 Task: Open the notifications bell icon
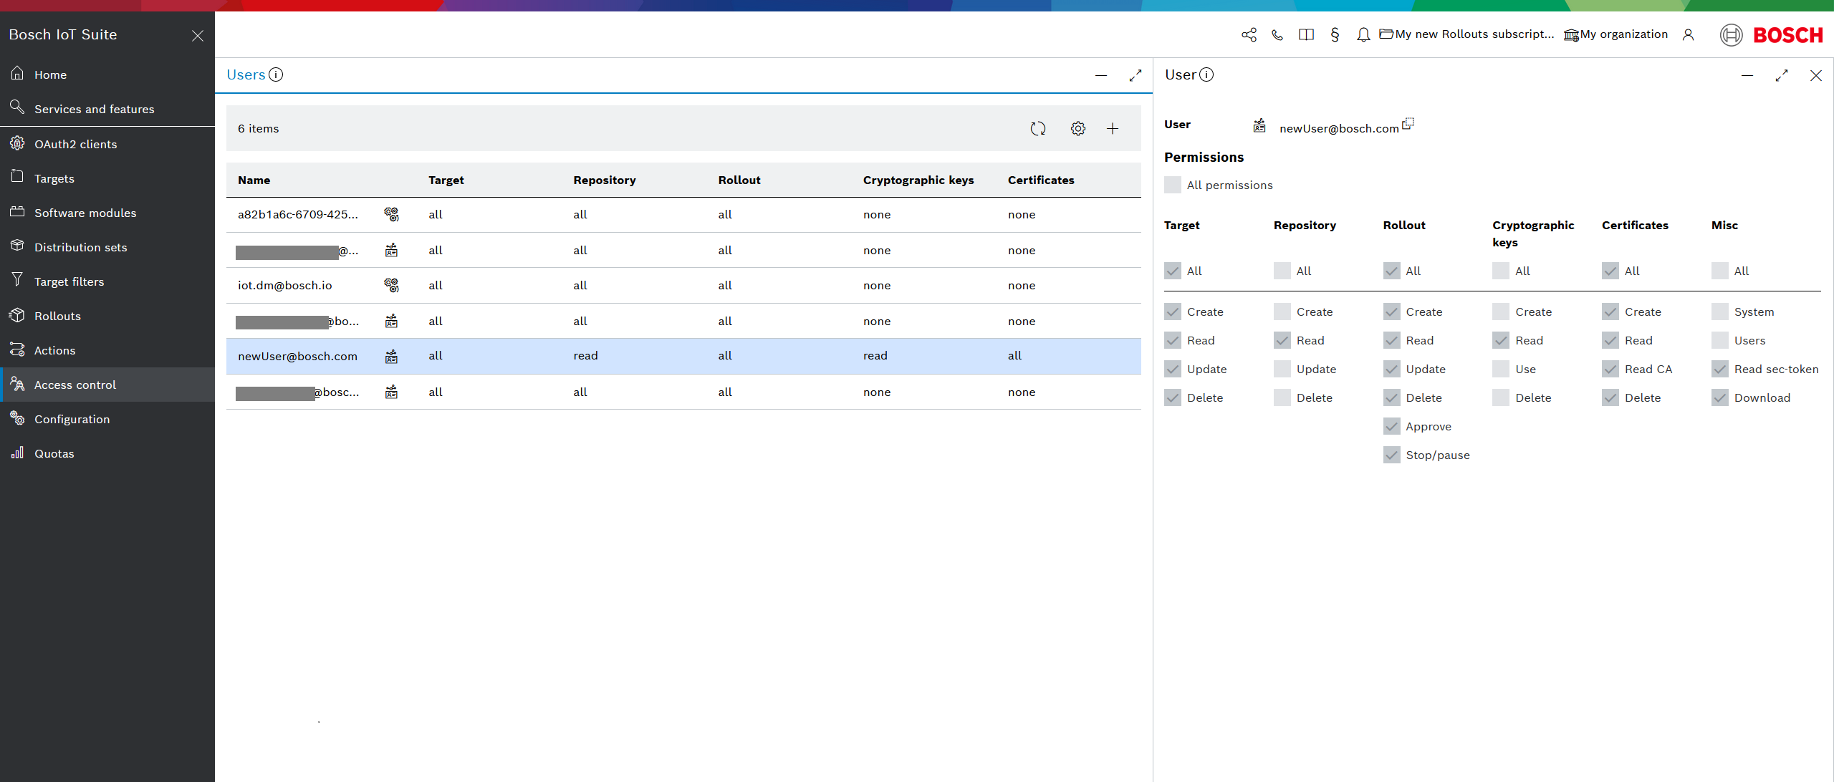pyautogui.click(x=1363, y=34)
